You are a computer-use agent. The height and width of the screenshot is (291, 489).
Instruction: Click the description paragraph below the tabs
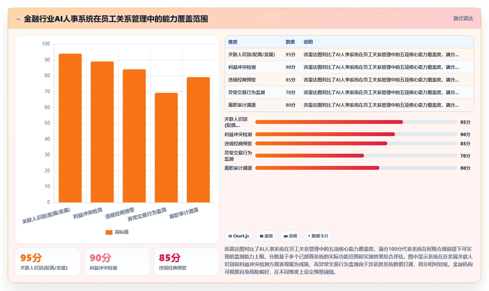click(349, 260)
